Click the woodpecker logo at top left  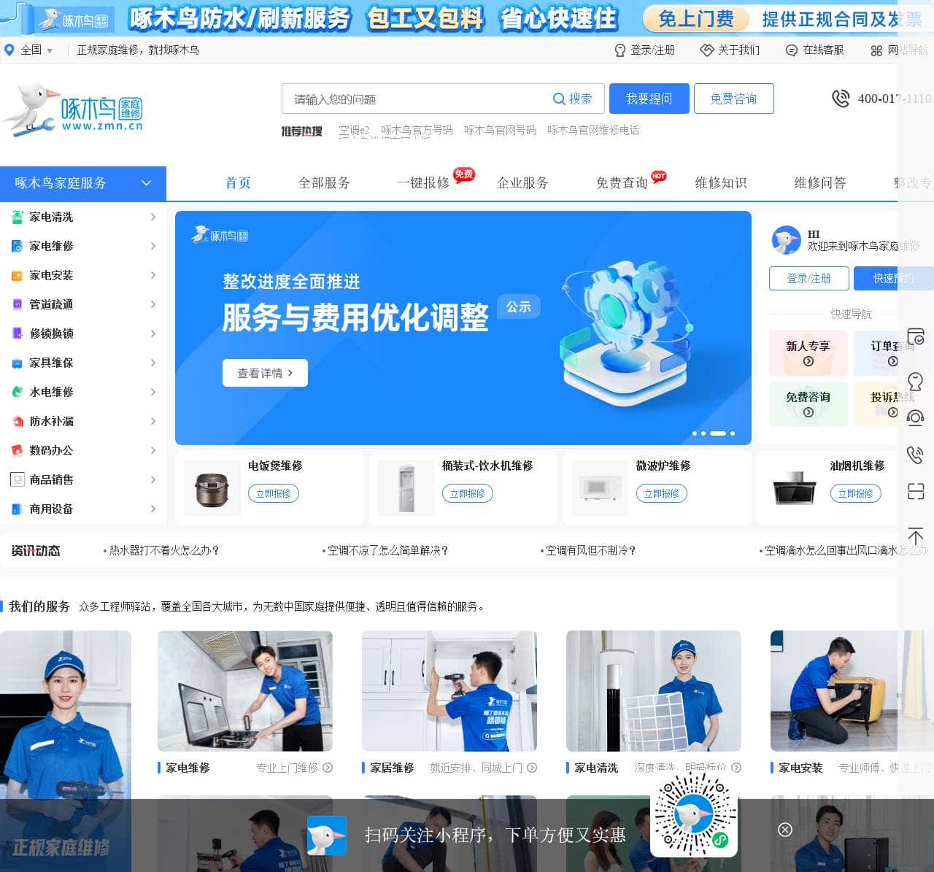[x=73, y=109]
